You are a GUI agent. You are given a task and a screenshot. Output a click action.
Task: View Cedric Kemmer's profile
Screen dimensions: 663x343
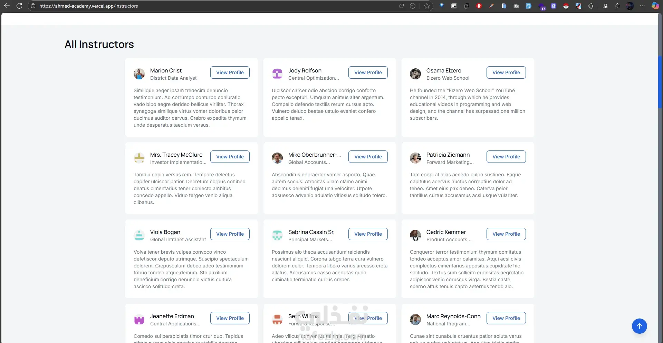(x=506, y=234)
